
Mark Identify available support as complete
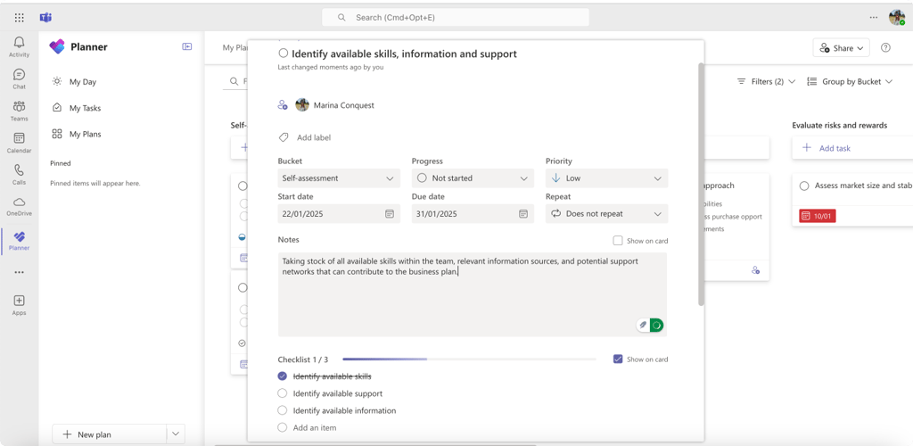click(x=283, y=393)
